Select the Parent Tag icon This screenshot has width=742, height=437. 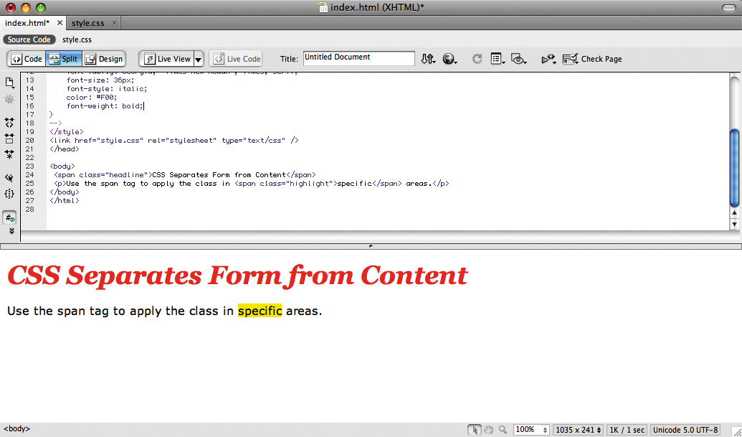(9, 177)
